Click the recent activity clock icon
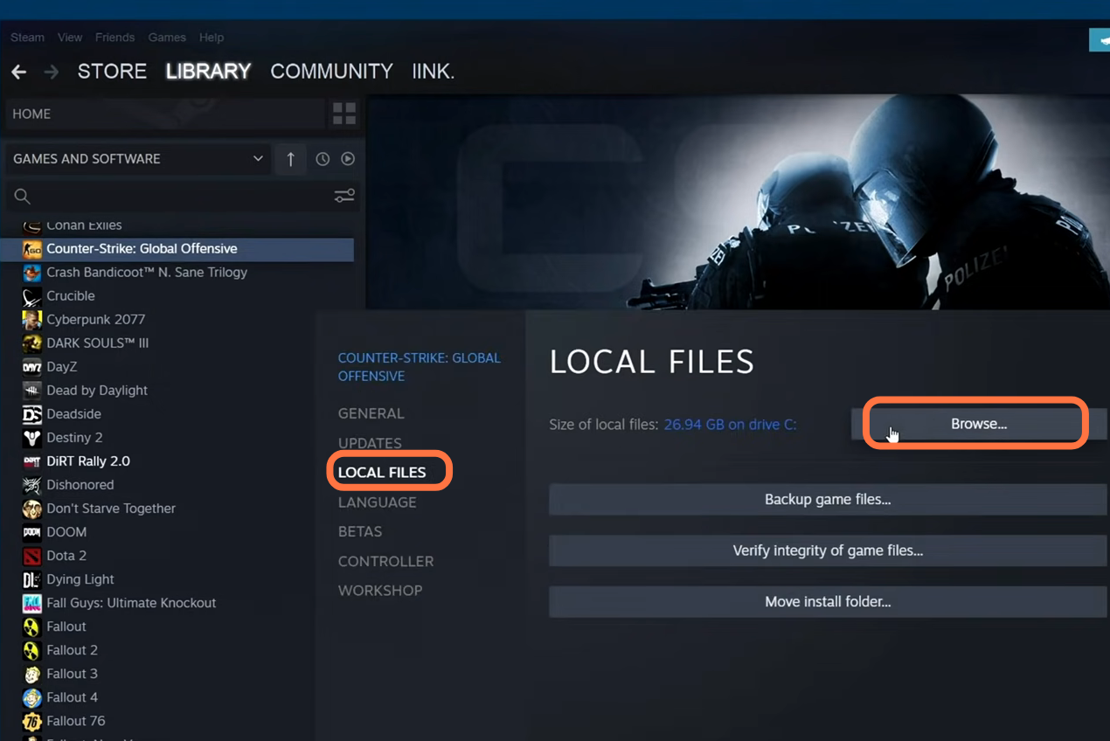Screen dimensions: 1110x741 coord(323,159)
